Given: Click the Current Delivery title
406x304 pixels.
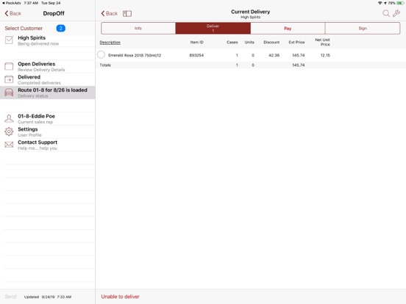Looking at the screenshot, I should tap(250, 12).
